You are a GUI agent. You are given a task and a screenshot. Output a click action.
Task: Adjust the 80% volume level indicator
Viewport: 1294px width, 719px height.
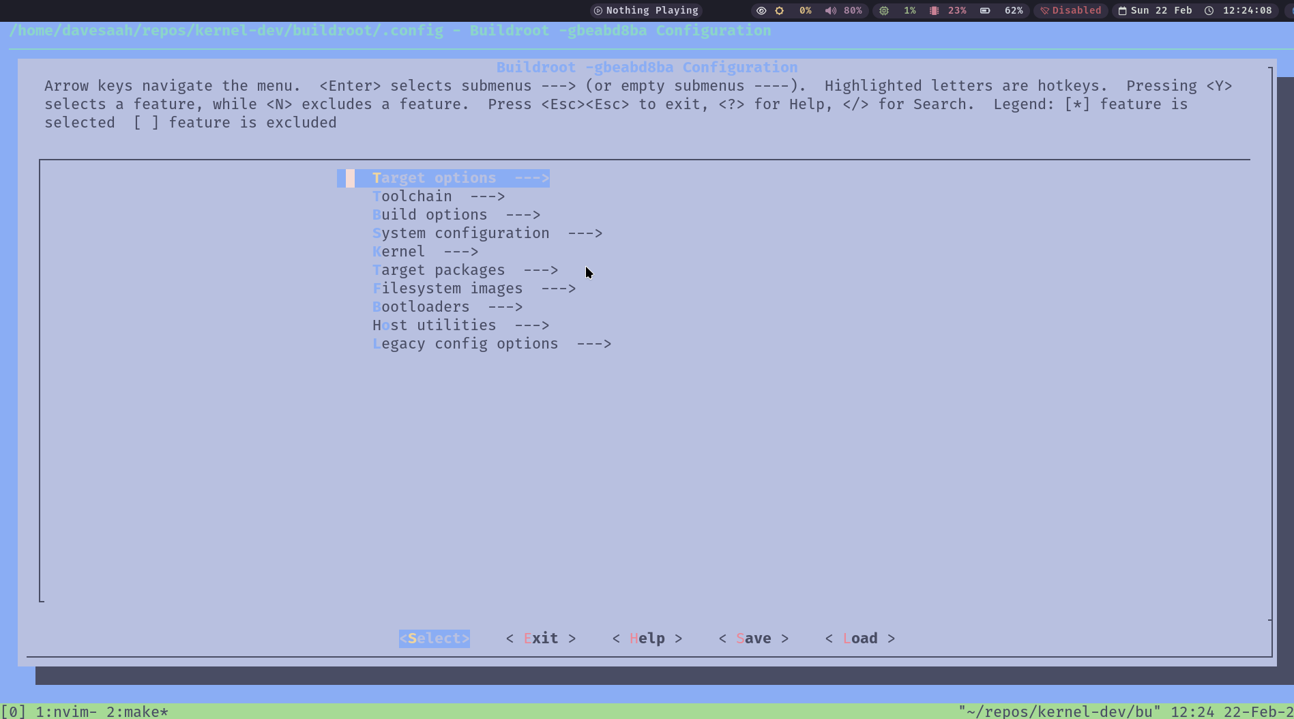tap(852, 10)
